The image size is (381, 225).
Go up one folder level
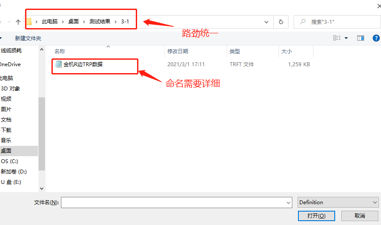click(18, 22)
